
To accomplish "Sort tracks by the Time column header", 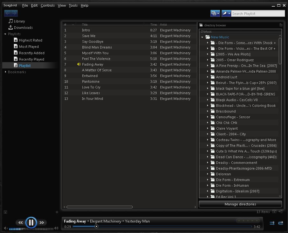I will pos(154,24).
